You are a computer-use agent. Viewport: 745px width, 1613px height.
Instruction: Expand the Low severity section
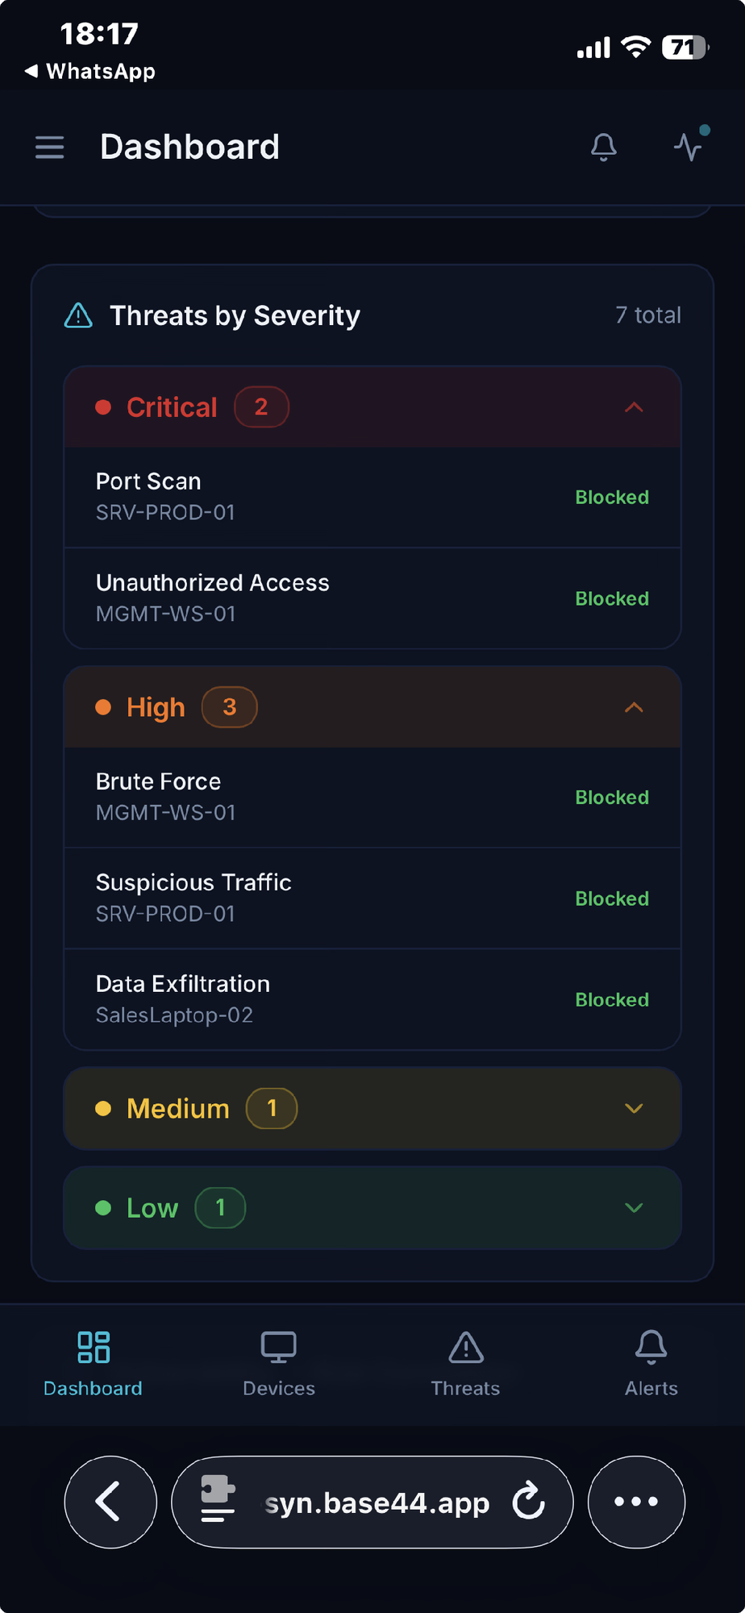[x=634, y=1207]
